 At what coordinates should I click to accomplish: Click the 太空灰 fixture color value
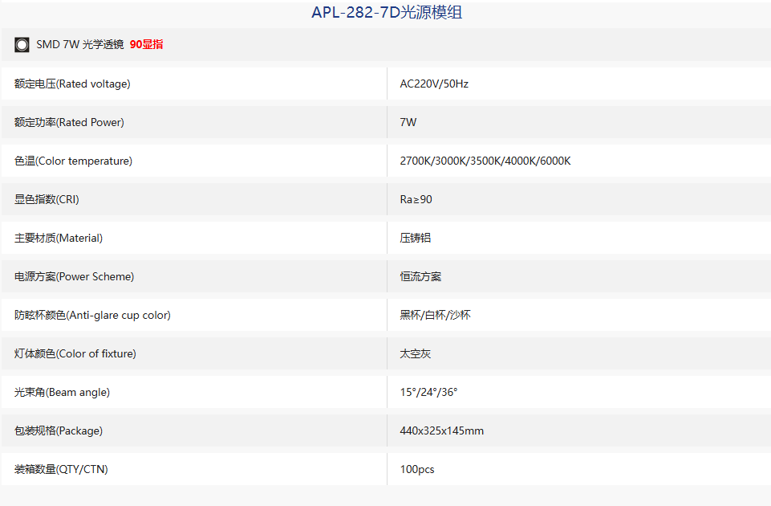point(416,354)
